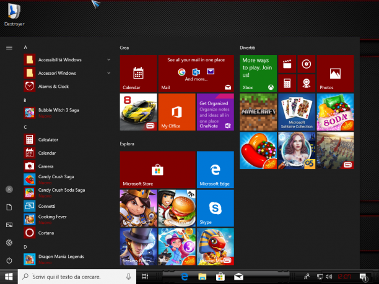Click the Power button in Start
Image resolution: width=379 pixels, height=284 pixels.
9,260
